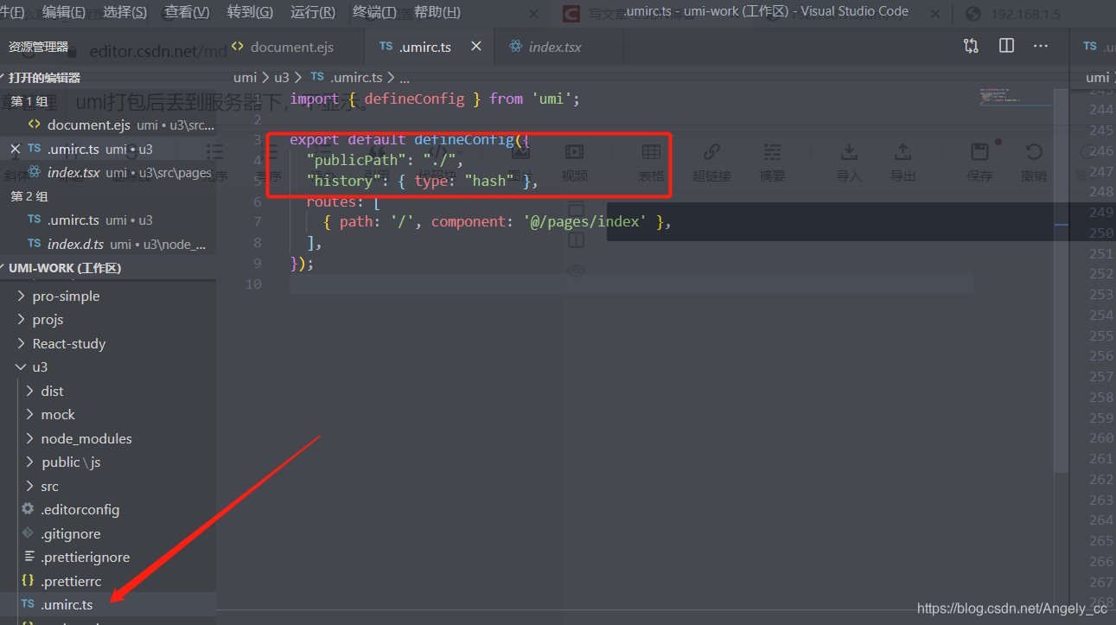1116x625 pixels.
Task: Click line number 256 in right editor group
Action: (x=1100, y=355)
